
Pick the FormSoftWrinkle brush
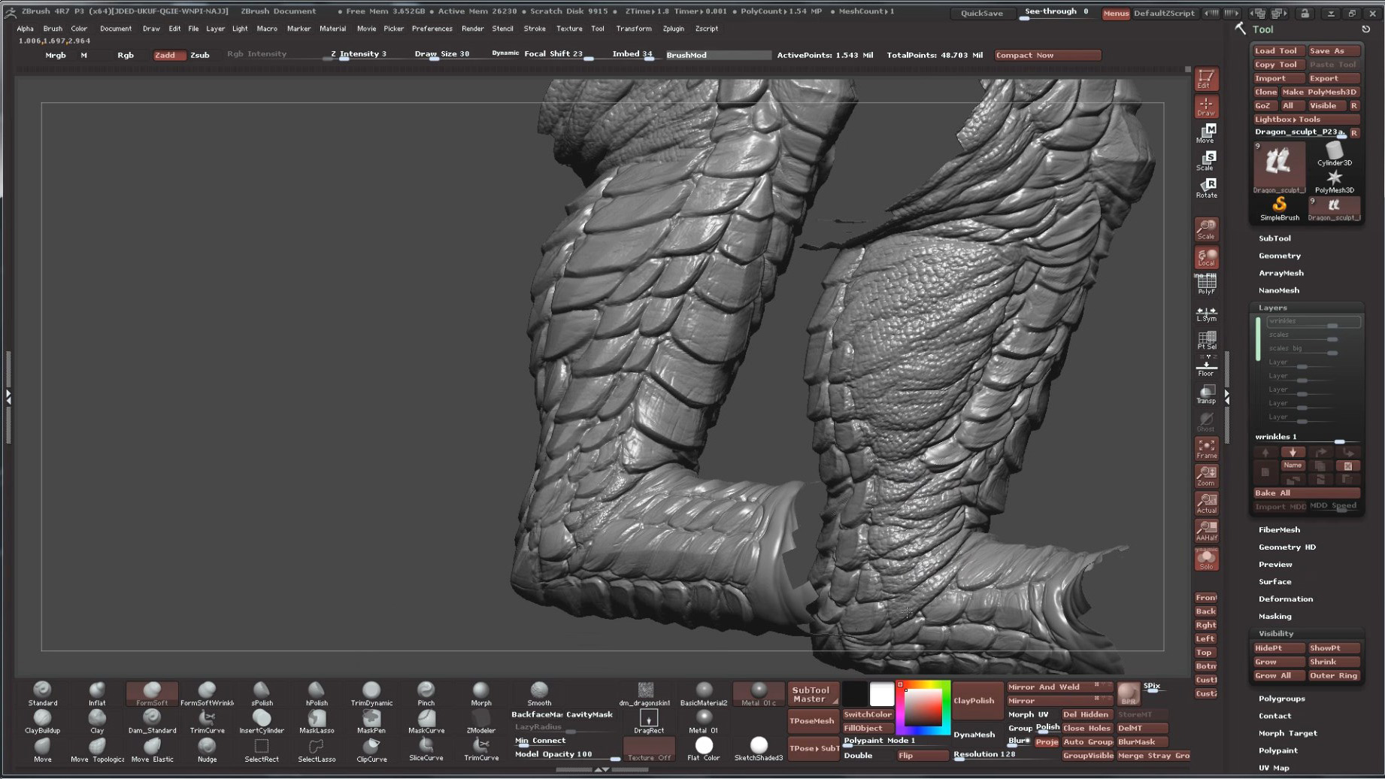[x=207, y=693]
